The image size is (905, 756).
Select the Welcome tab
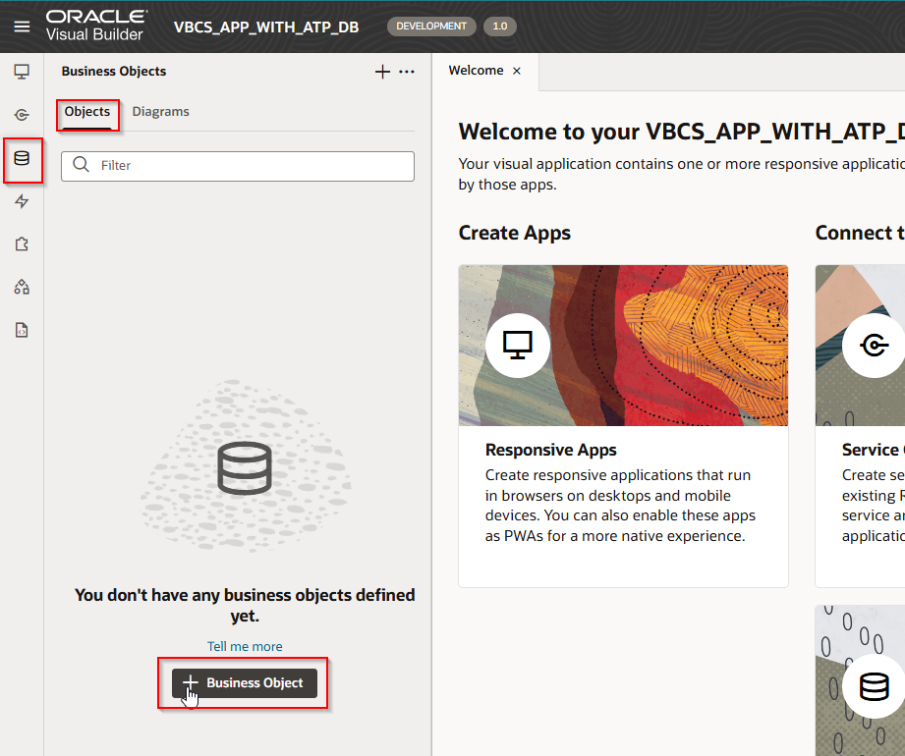(x=476, y=71)
